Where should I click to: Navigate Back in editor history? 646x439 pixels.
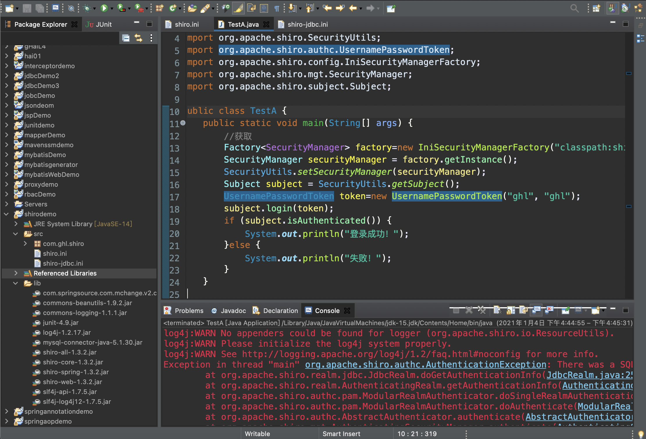pyautogui.click(x=353, y=8)
